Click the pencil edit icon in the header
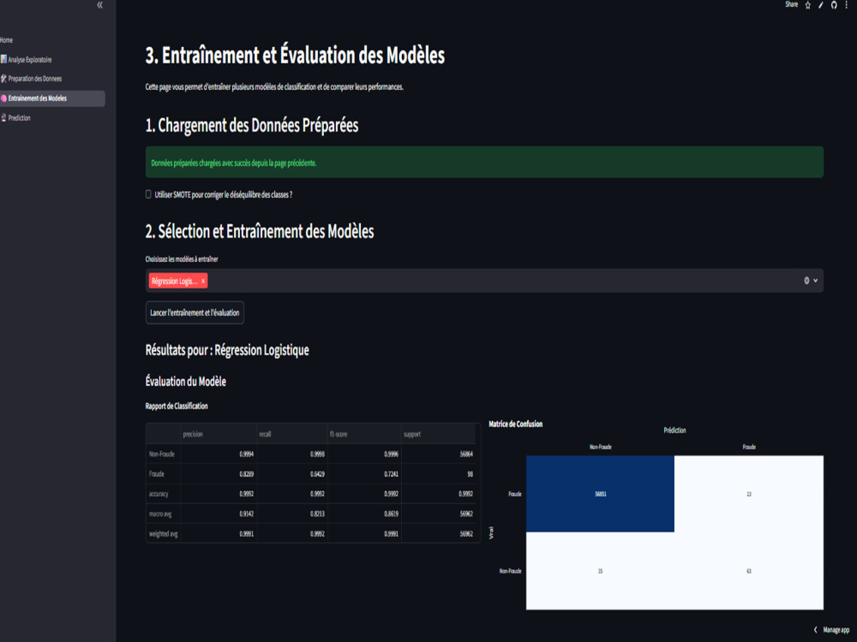The height and width of the screenshot is (642, 857). [821, 5]
